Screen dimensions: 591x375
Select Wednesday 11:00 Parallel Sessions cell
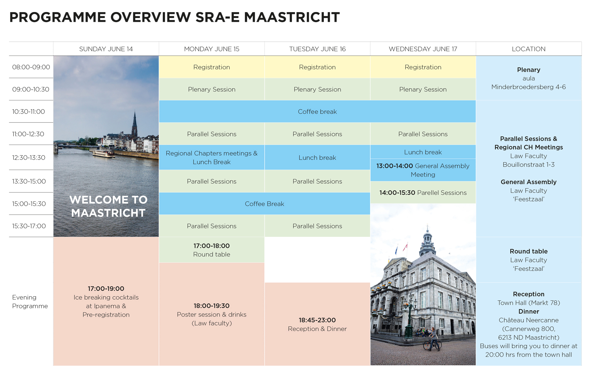[423, 134]
